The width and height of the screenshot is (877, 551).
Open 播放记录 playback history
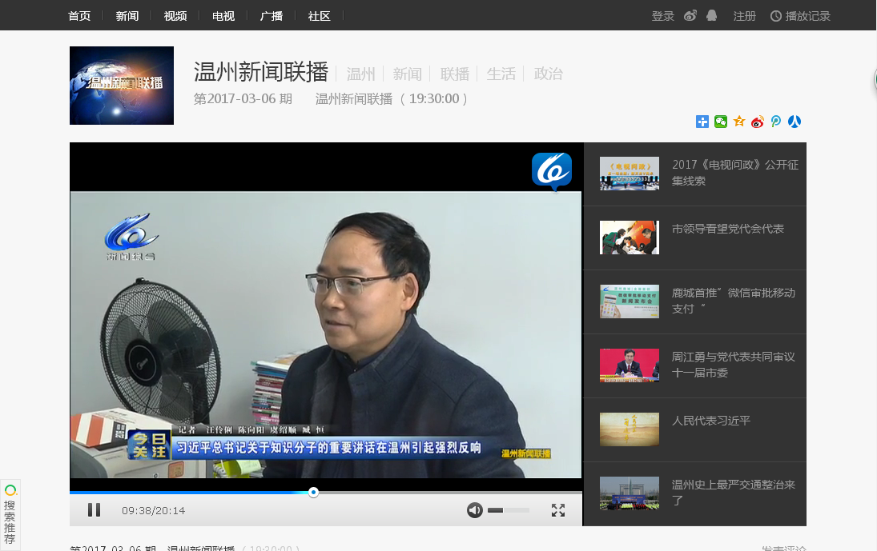coord(800,16)
